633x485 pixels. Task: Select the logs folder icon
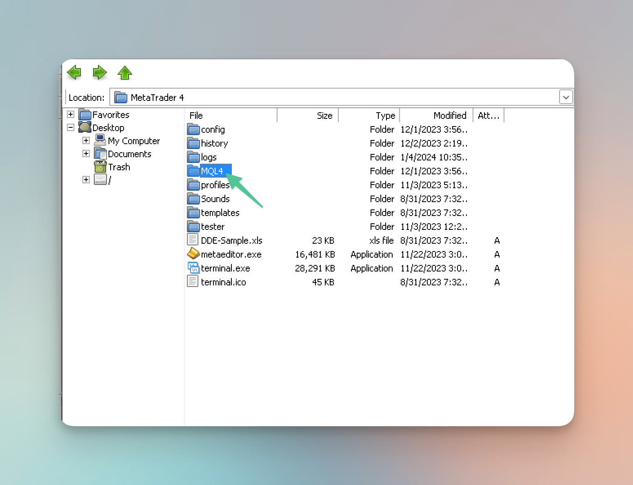193,157
